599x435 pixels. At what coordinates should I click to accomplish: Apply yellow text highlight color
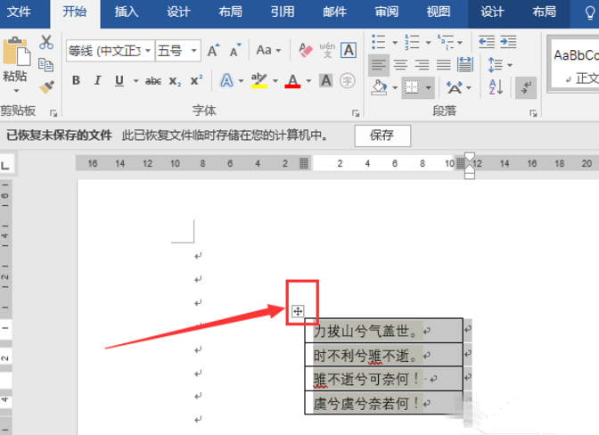[259, 80]
